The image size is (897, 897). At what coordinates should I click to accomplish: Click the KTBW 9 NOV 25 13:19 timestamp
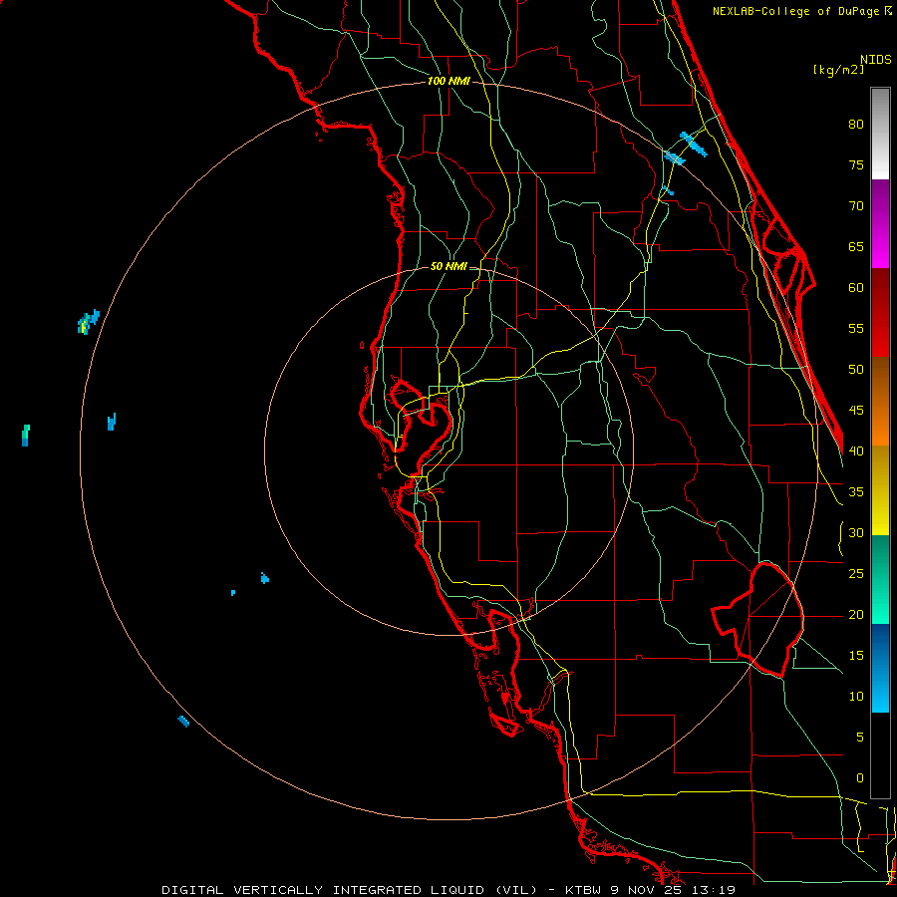point(650,890)
